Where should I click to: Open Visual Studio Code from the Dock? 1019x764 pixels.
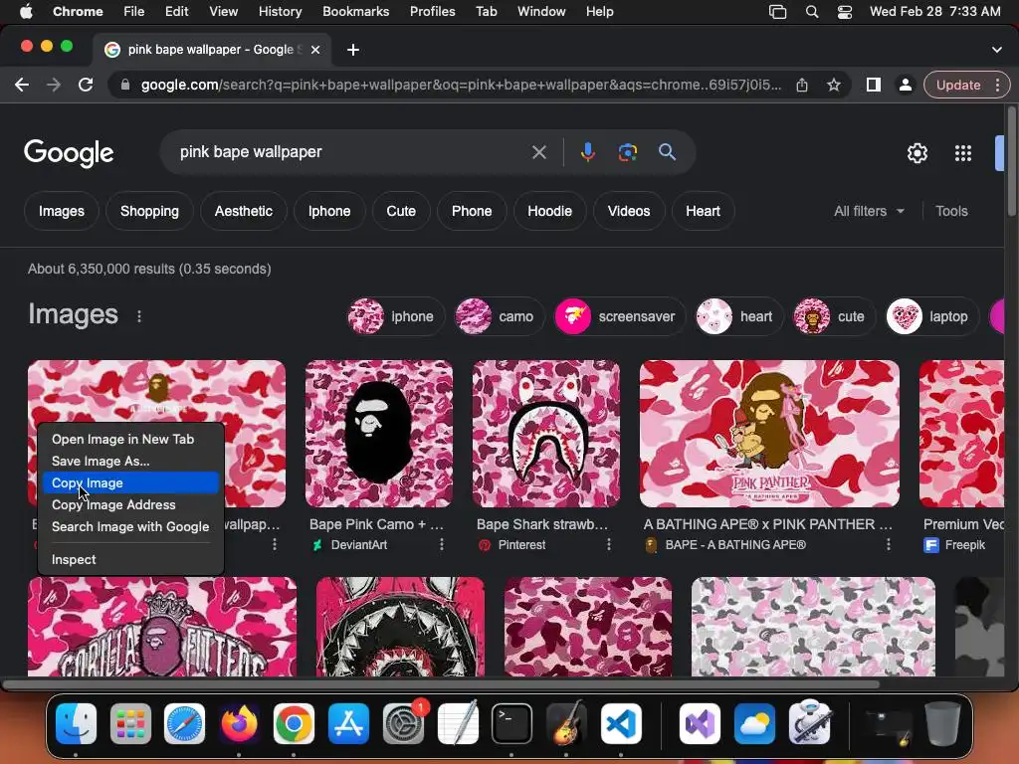click(621, 723)
